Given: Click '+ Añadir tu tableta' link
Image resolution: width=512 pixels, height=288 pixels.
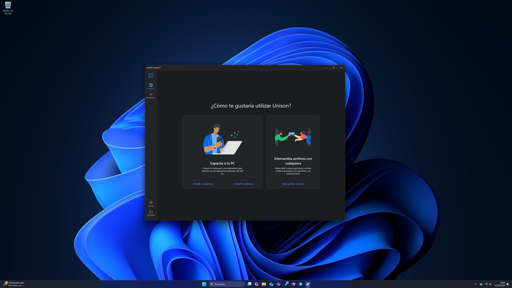Looking at the screenshot, I should 242,184.
